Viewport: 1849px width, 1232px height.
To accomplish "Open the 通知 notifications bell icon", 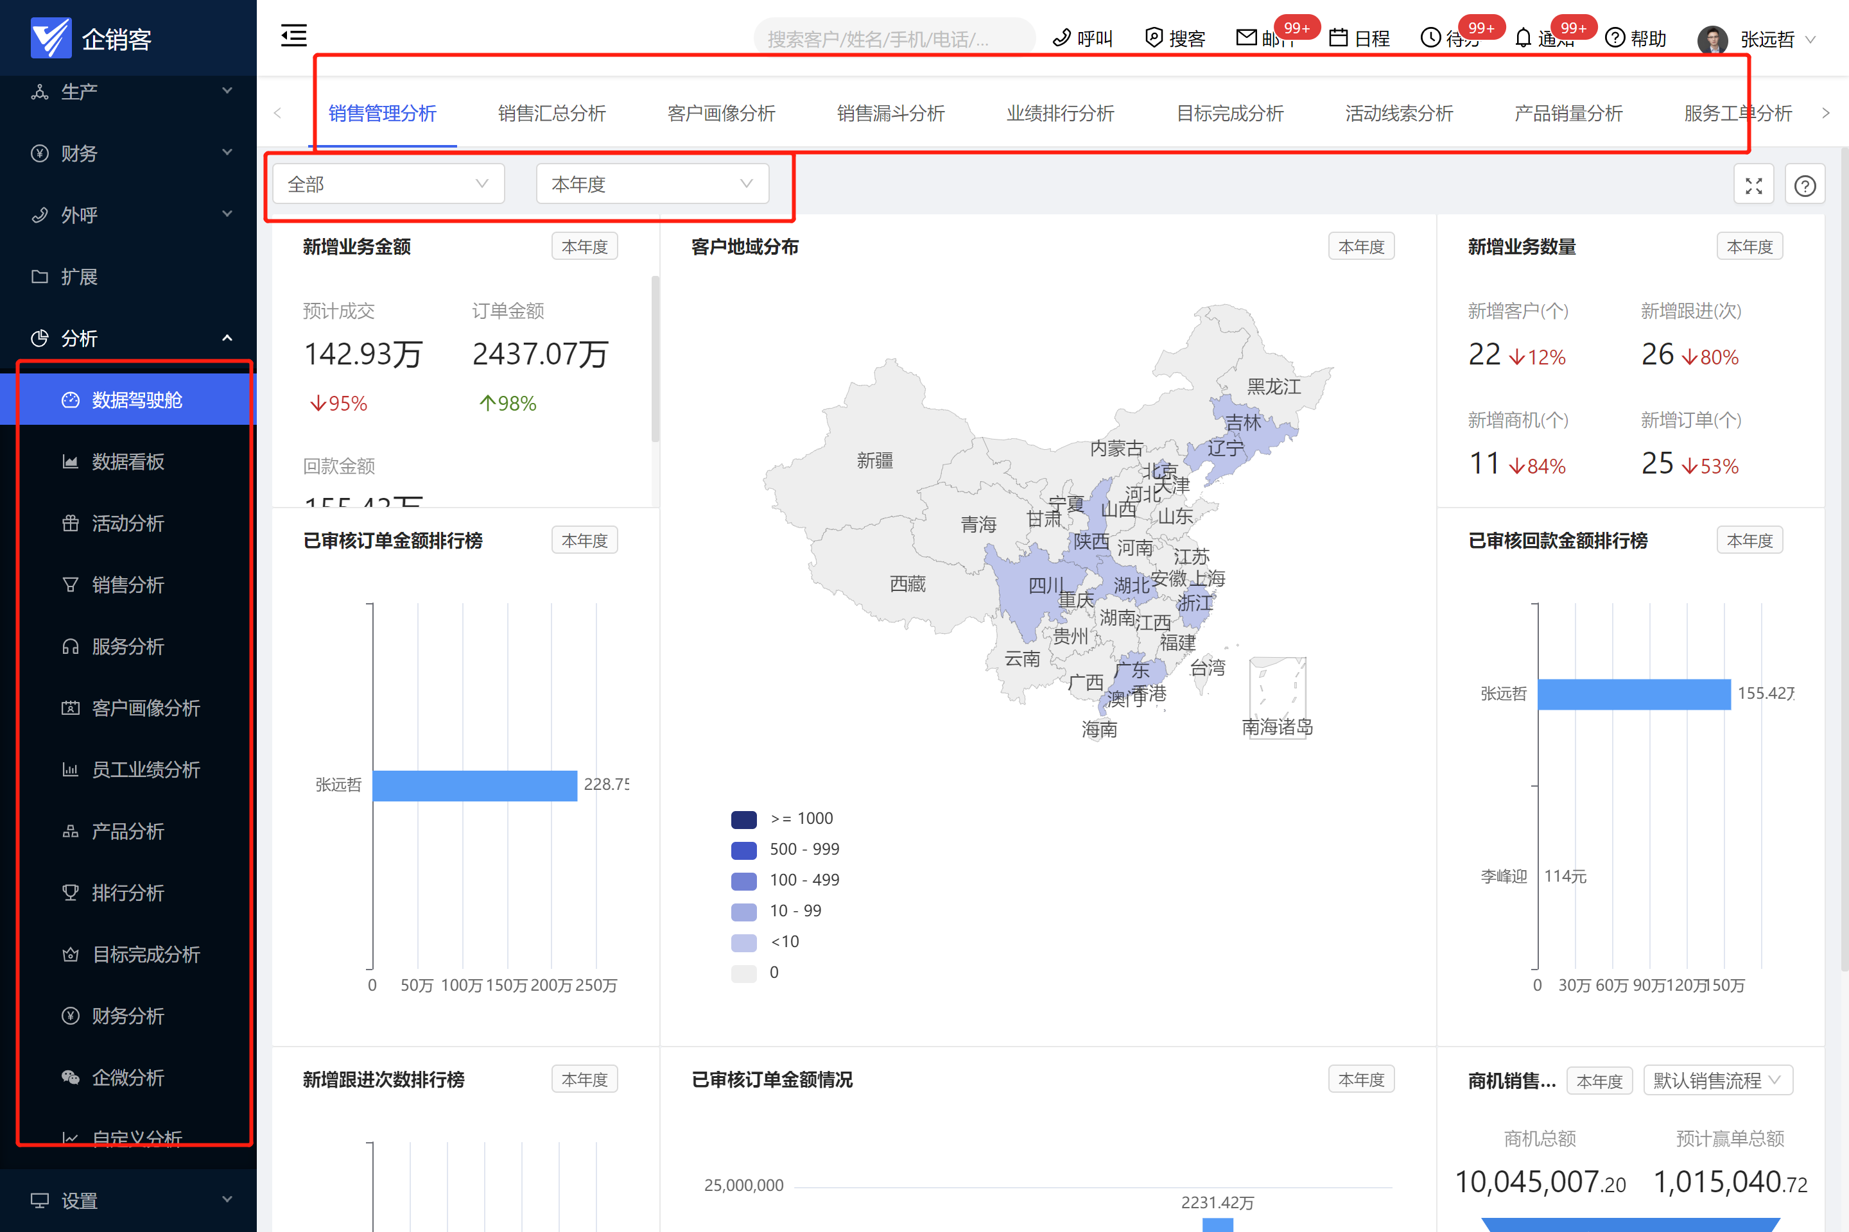I will (1523, 37).
